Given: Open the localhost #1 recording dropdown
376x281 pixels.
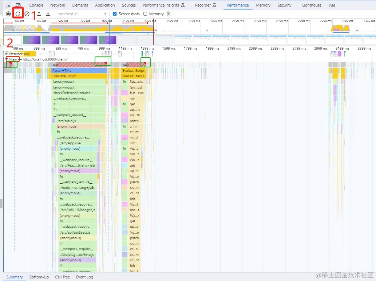Looking at the screenshot, I should 82,14.
